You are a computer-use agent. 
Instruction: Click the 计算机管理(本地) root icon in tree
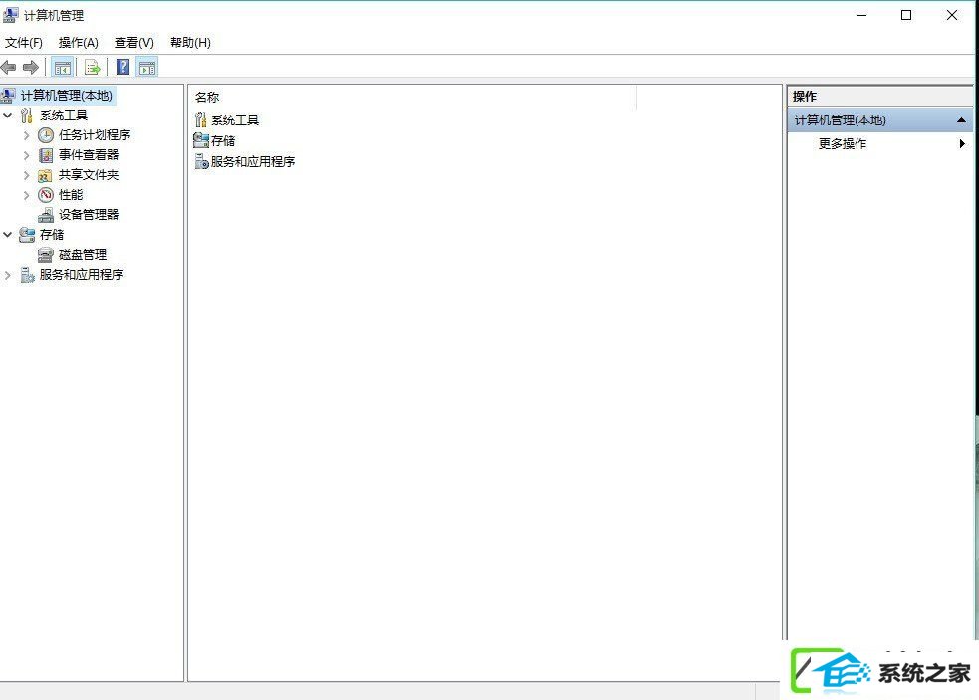[8, 95]
